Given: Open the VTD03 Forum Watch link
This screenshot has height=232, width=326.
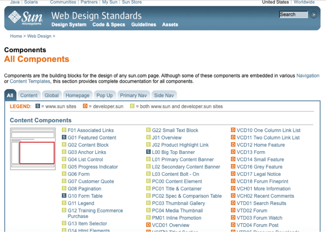Looking at the screenshot, I should tap(259, 218).
